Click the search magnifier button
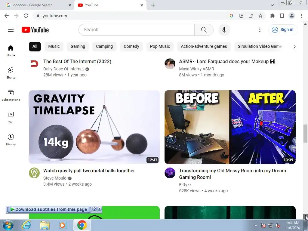Image resolution: width=308 pixels, height=231 pixels. tap(204, 30)
